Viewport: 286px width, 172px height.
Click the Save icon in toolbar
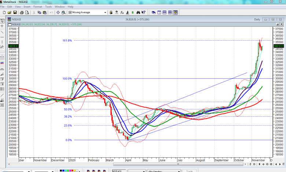tap(15, 12)
